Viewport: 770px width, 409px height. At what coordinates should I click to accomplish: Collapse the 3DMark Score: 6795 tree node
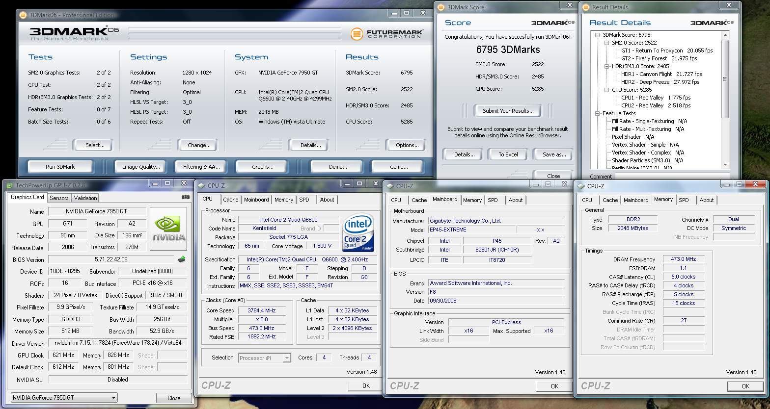598,35
